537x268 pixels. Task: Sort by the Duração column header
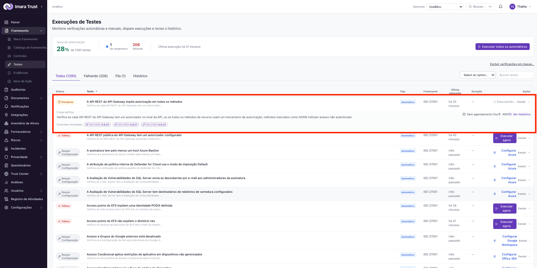click(x=478, y=91)
